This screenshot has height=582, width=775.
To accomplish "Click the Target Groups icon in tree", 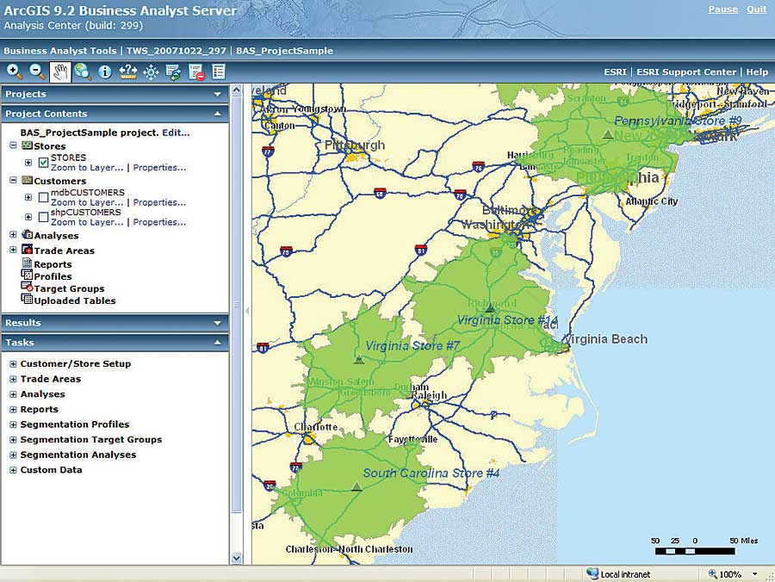I will click(x=27, y=287).
